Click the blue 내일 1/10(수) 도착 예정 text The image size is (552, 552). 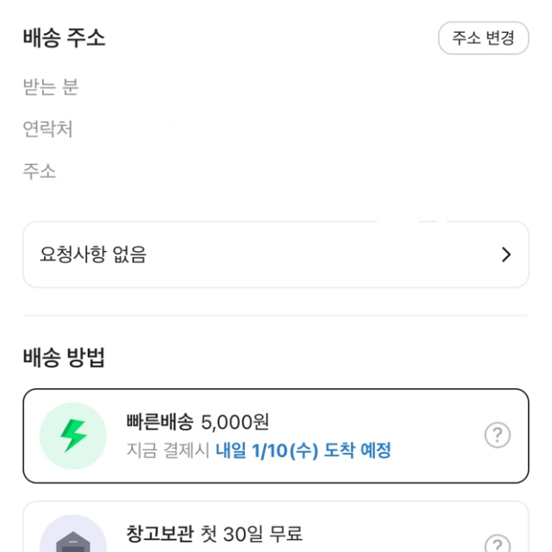(x=303, y=450)
